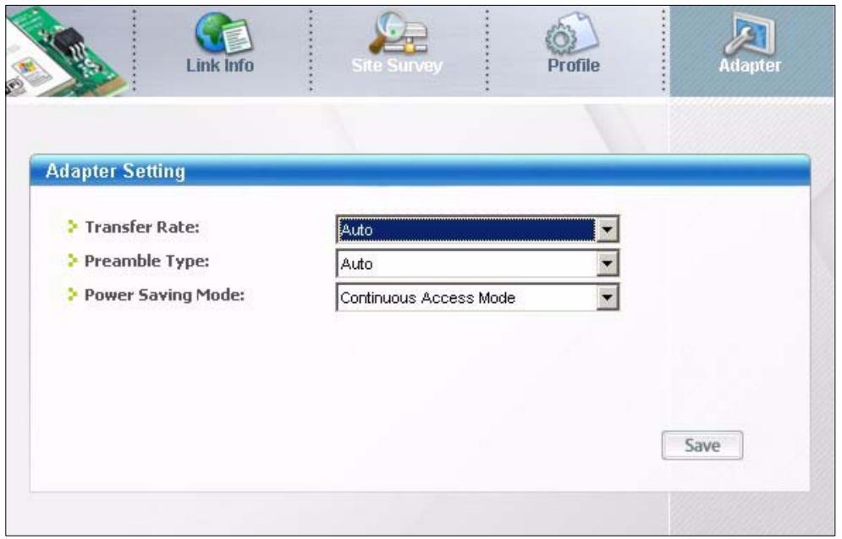Click the Transfer Rate label

142,227
